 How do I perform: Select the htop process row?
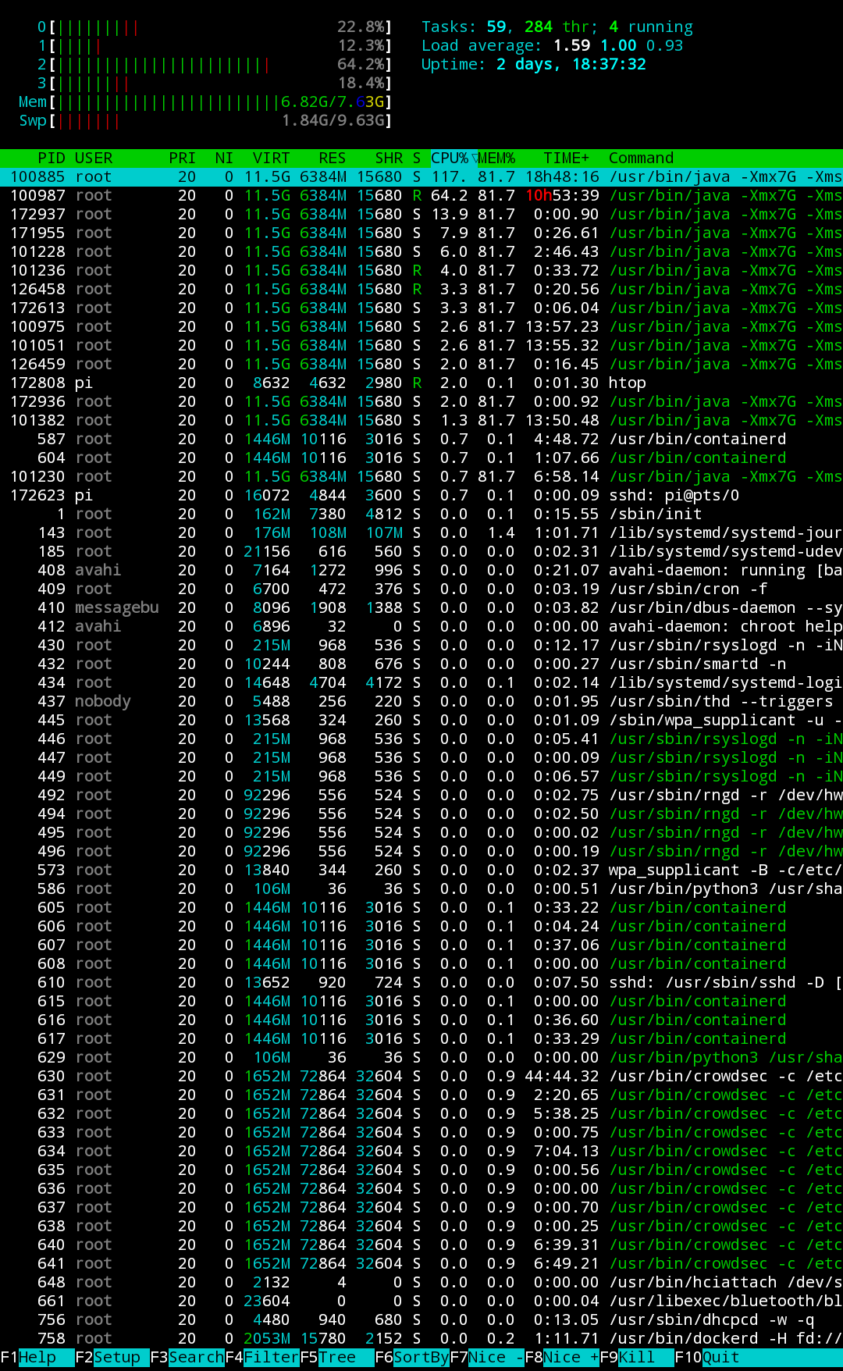(421, 383)
